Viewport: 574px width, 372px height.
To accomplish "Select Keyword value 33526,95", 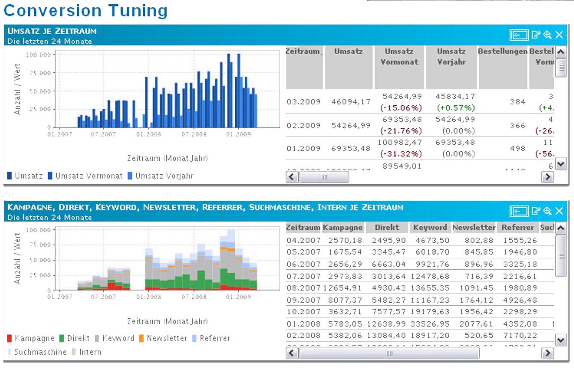I will [x=430, y=324].
